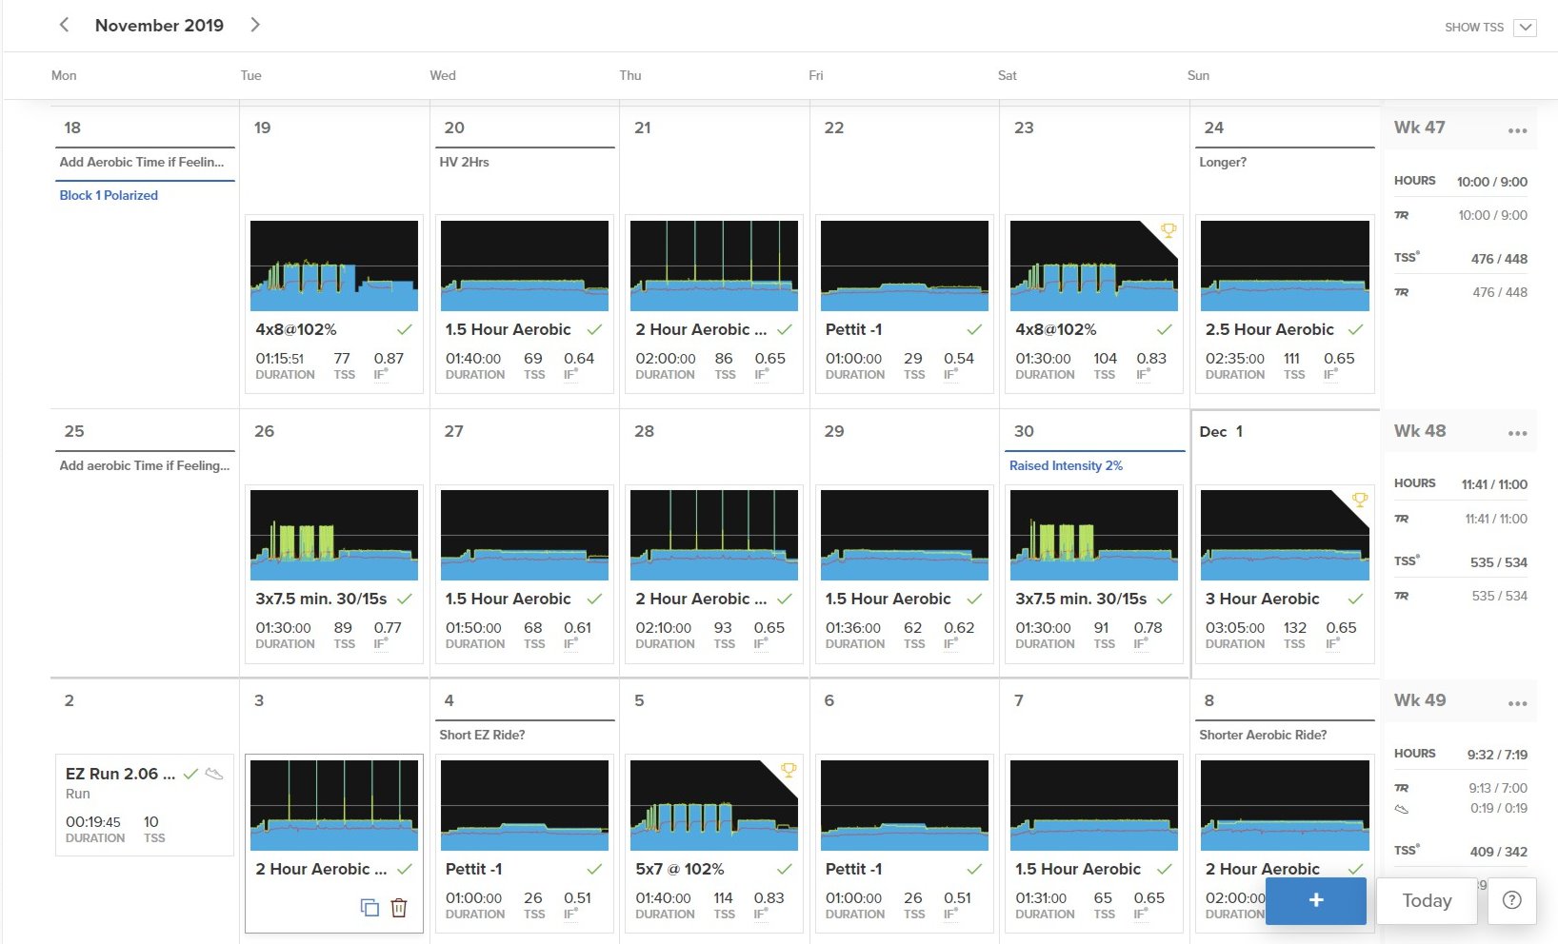Open Dec 5 5x7 @ 102% graph
Viewport: 1558px width, 944px height.
click(x=714, y=805)
